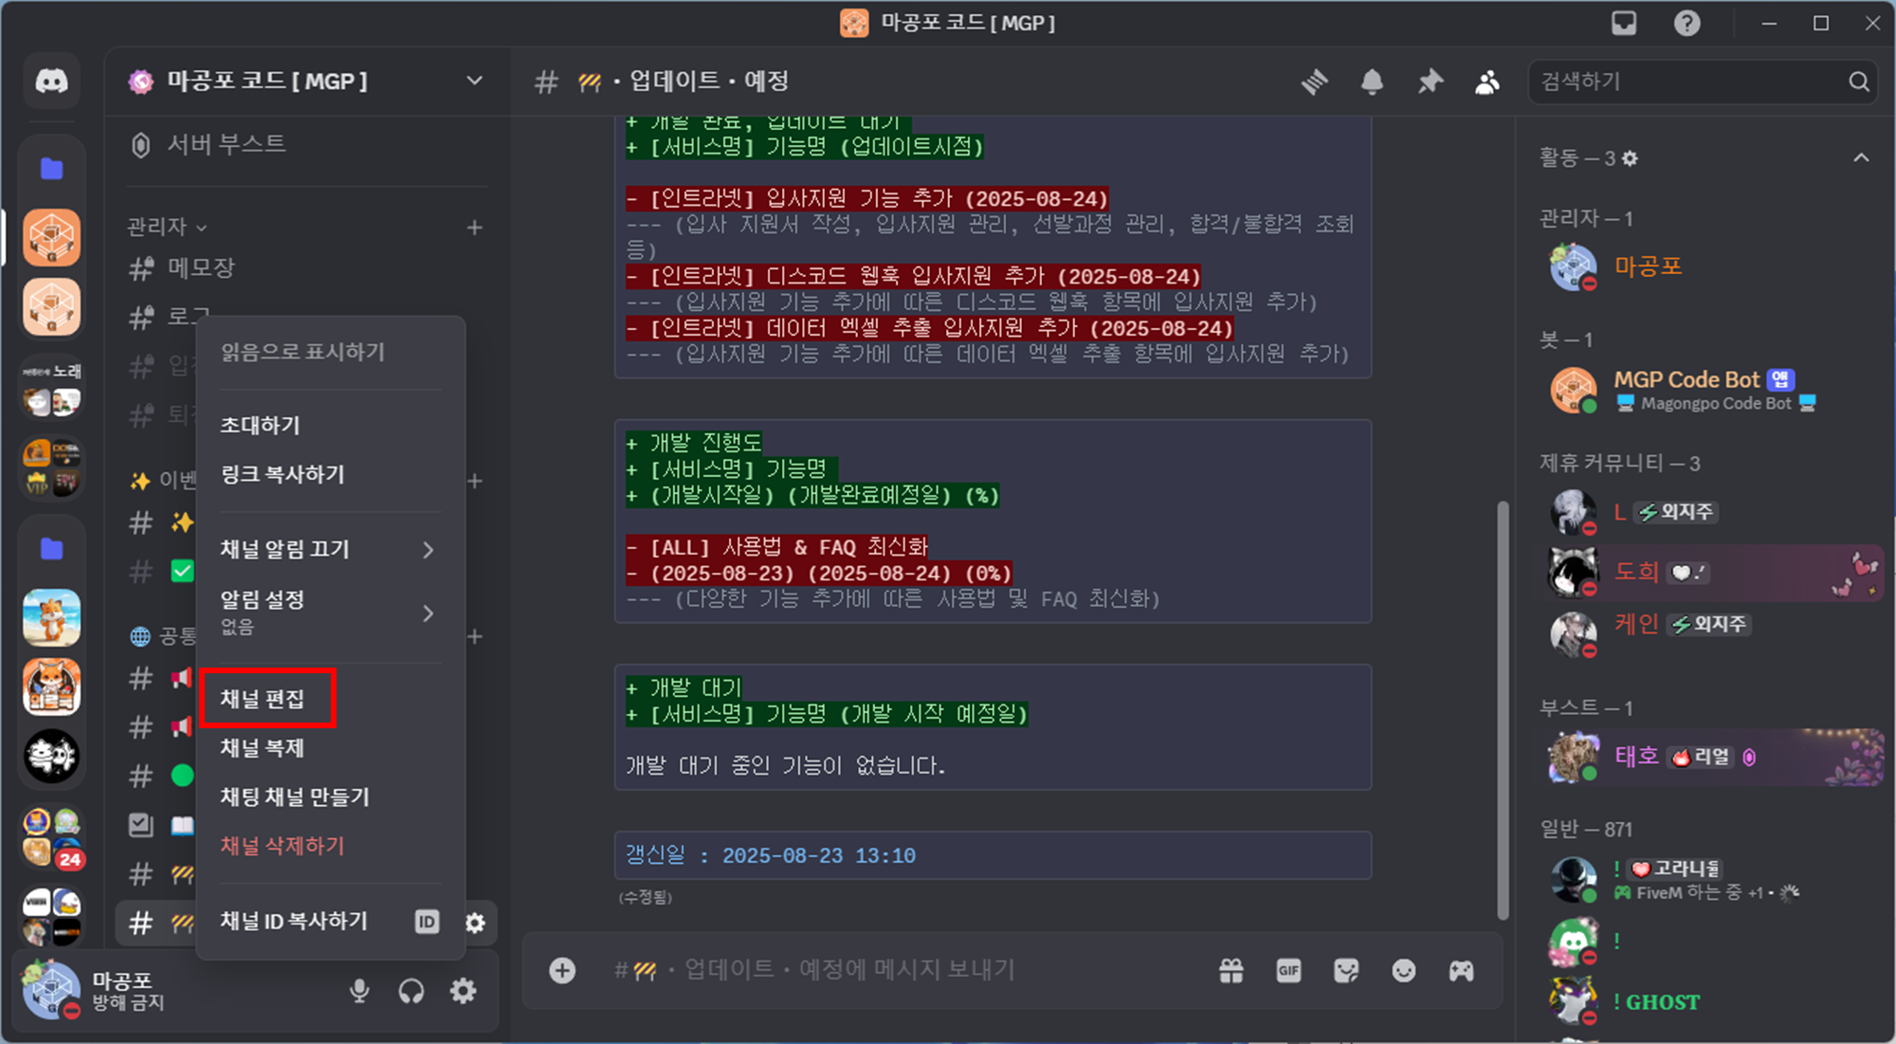Screen dimensions: 1896x1044
Task: Collapse the 관리자 category
Action: coord(167,227)
